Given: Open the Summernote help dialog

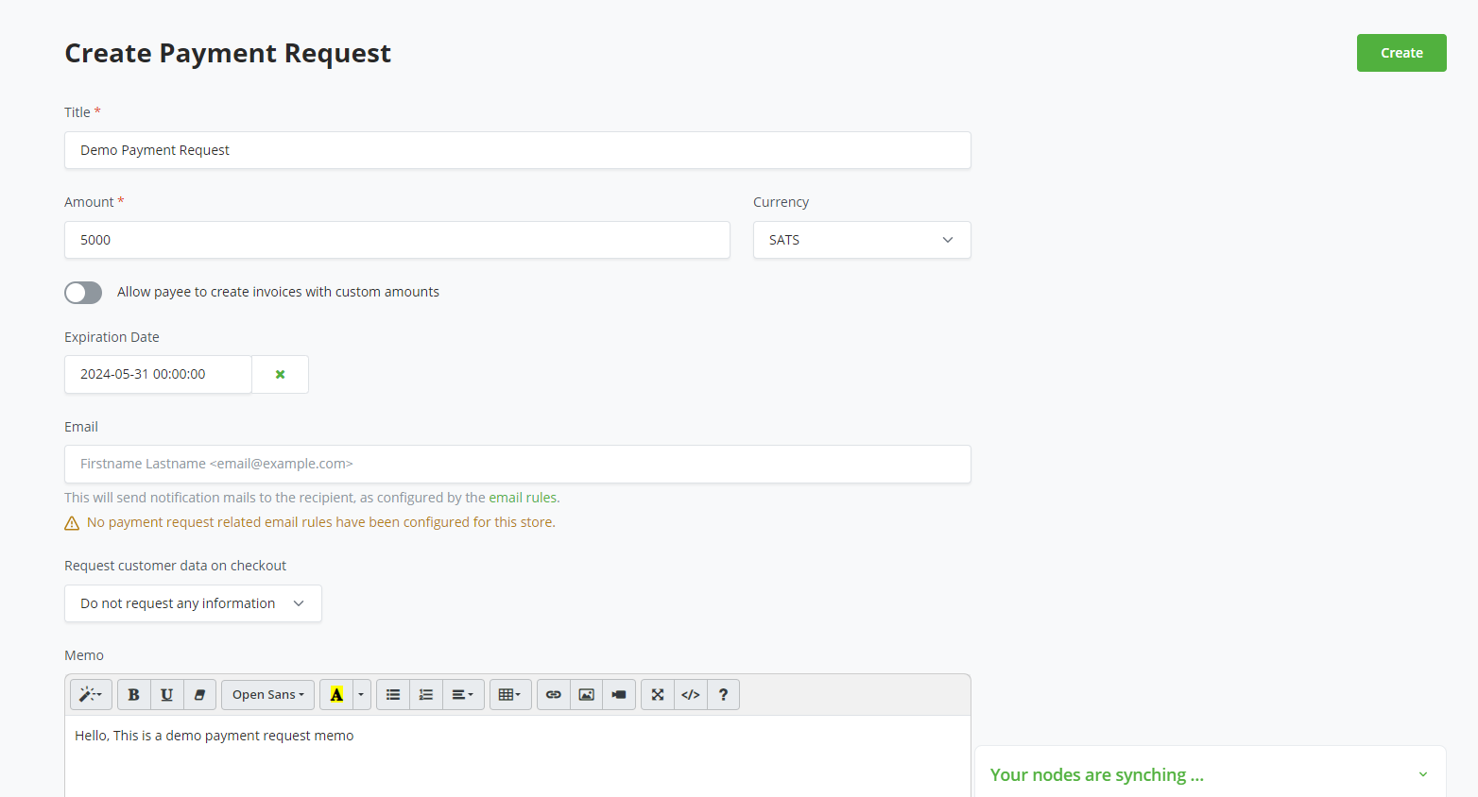Looking at the screenshot, I should tap(723, 694).
